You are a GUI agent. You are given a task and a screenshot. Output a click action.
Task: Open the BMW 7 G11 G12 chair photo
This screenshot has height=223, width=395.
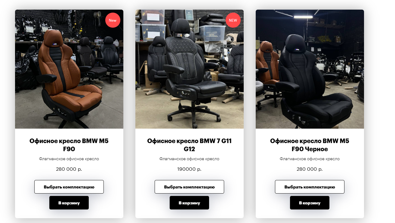[x=190, y=69]
